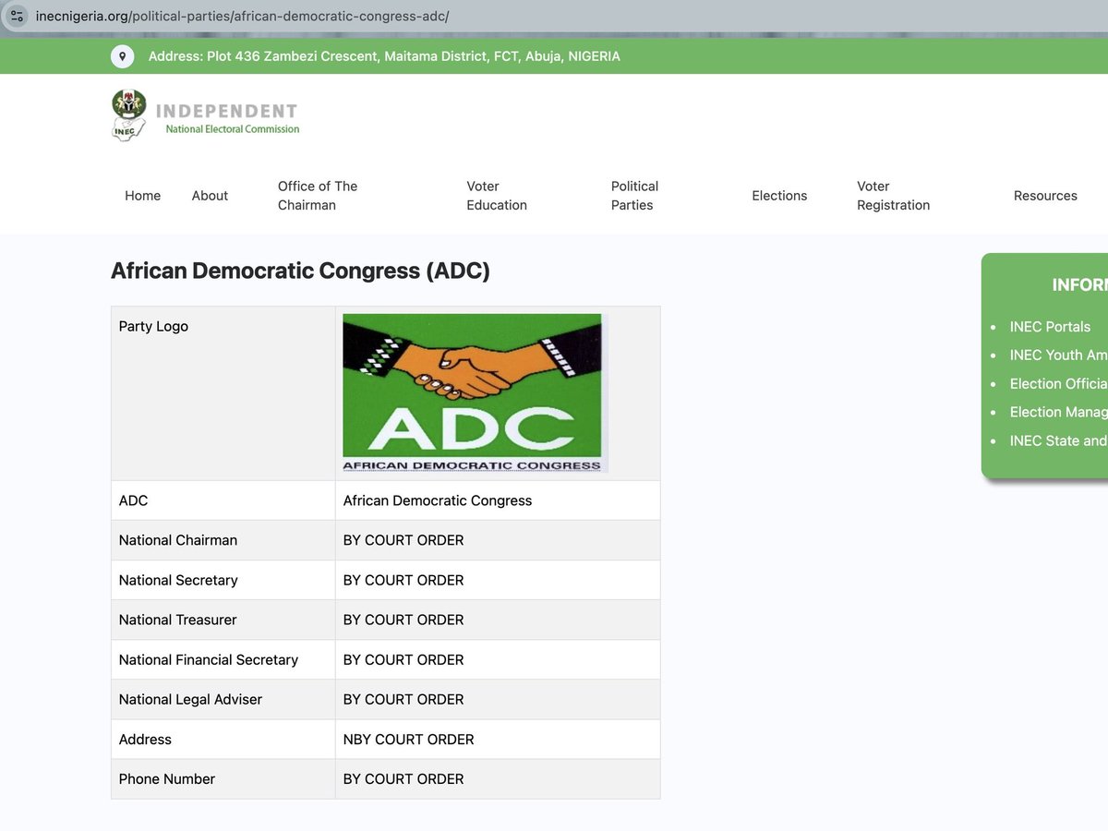The image size is (1108, 831).
Task: Click the Party Logo label cell
Action: tap(223, 393)
